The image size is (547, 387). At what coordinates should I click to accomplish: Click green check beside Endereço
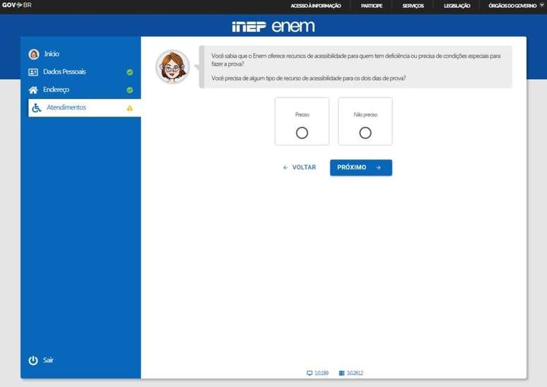130,90
